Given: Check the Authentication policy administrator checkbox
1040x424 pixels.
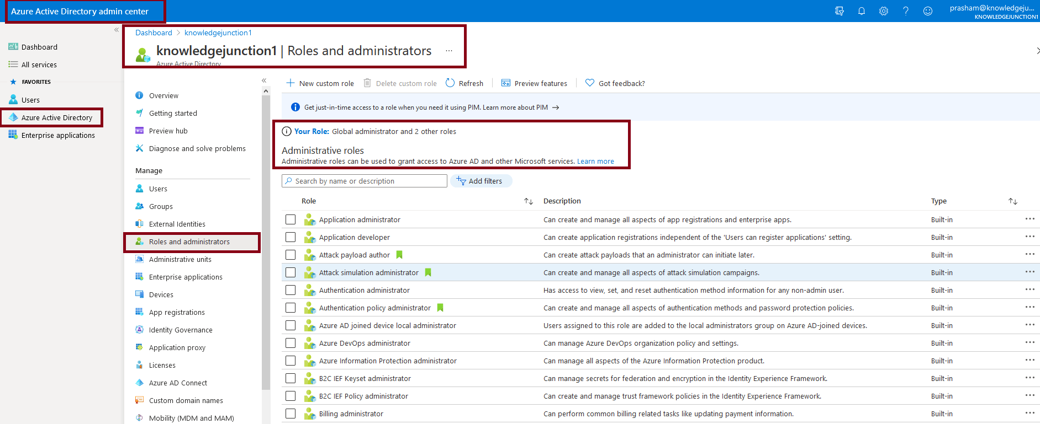Looking at the screenshot, I should pos(291,308).
